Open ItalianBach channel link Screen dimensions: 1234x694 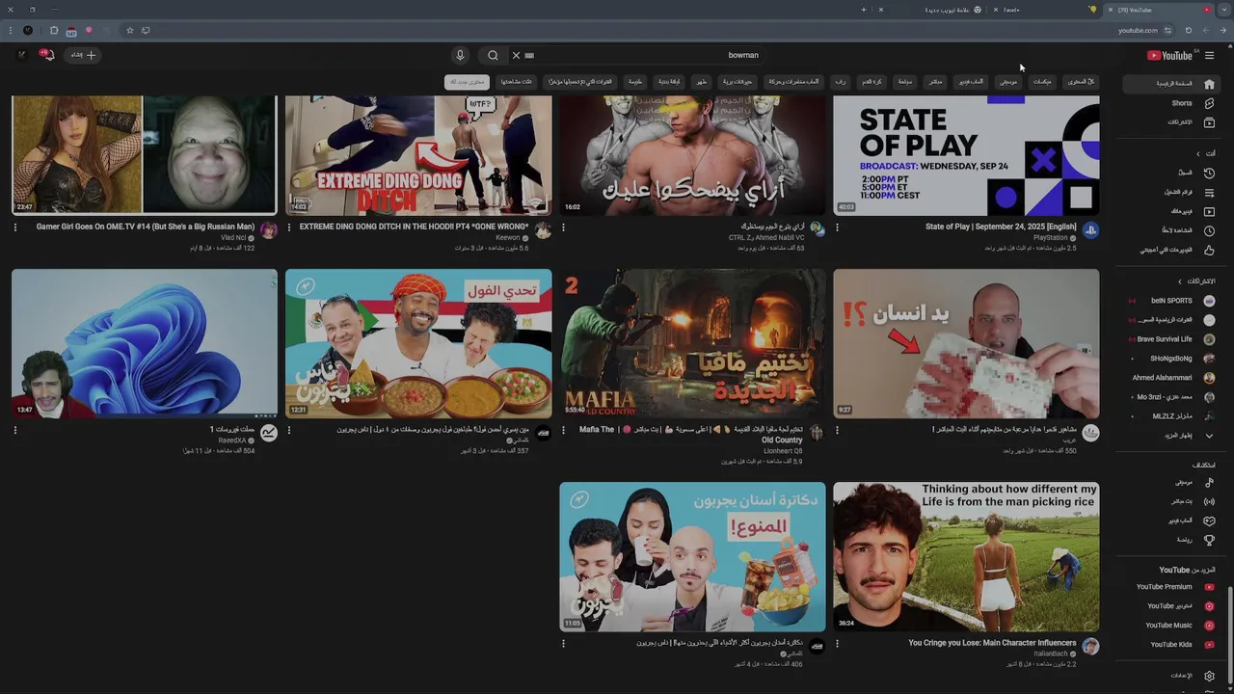pos(1051,654)
